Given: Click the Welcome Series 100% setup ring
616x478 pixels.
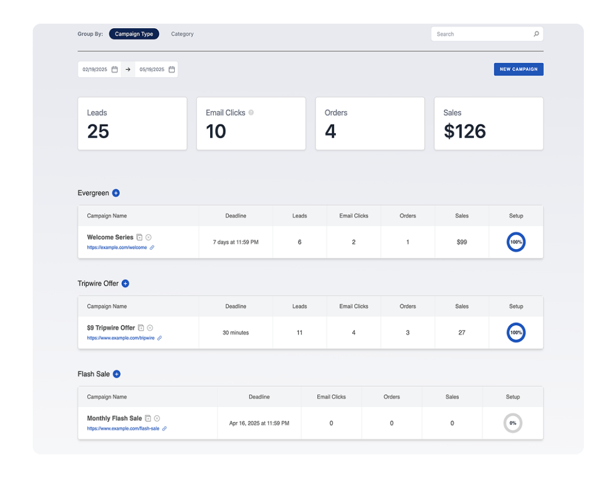Looking at the screenshot, I should click(516, 242).
